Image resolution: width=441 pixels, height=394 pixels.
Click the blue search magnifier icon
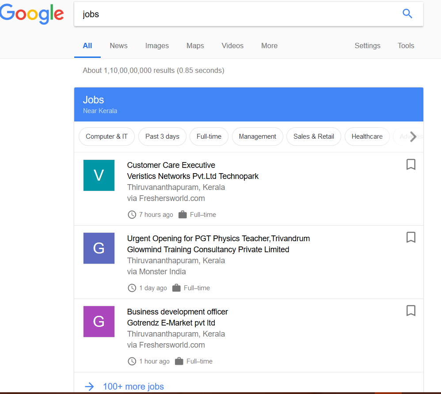407,14
